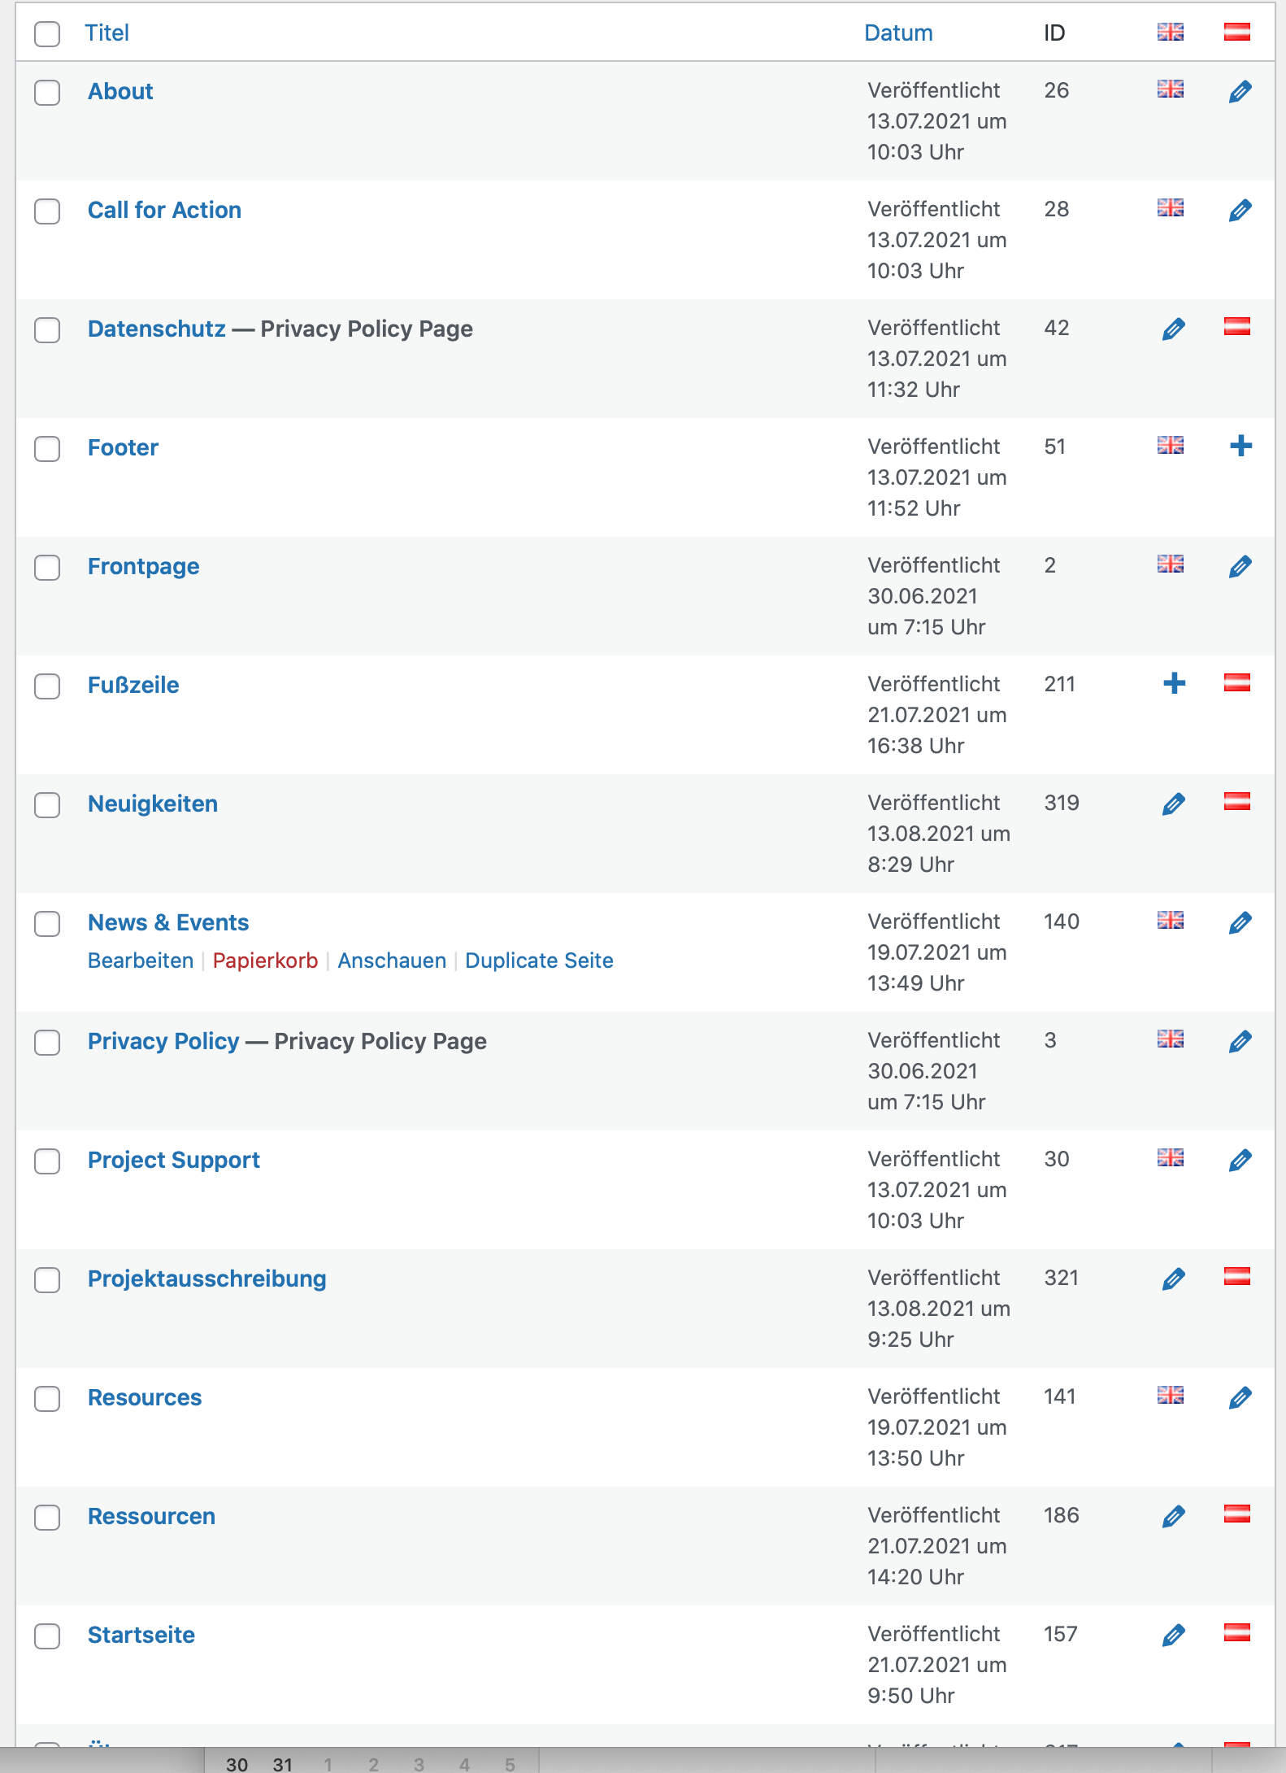
Task: Toggle the select-all checkbox beside Titel
Action: (x=47, y=34)
